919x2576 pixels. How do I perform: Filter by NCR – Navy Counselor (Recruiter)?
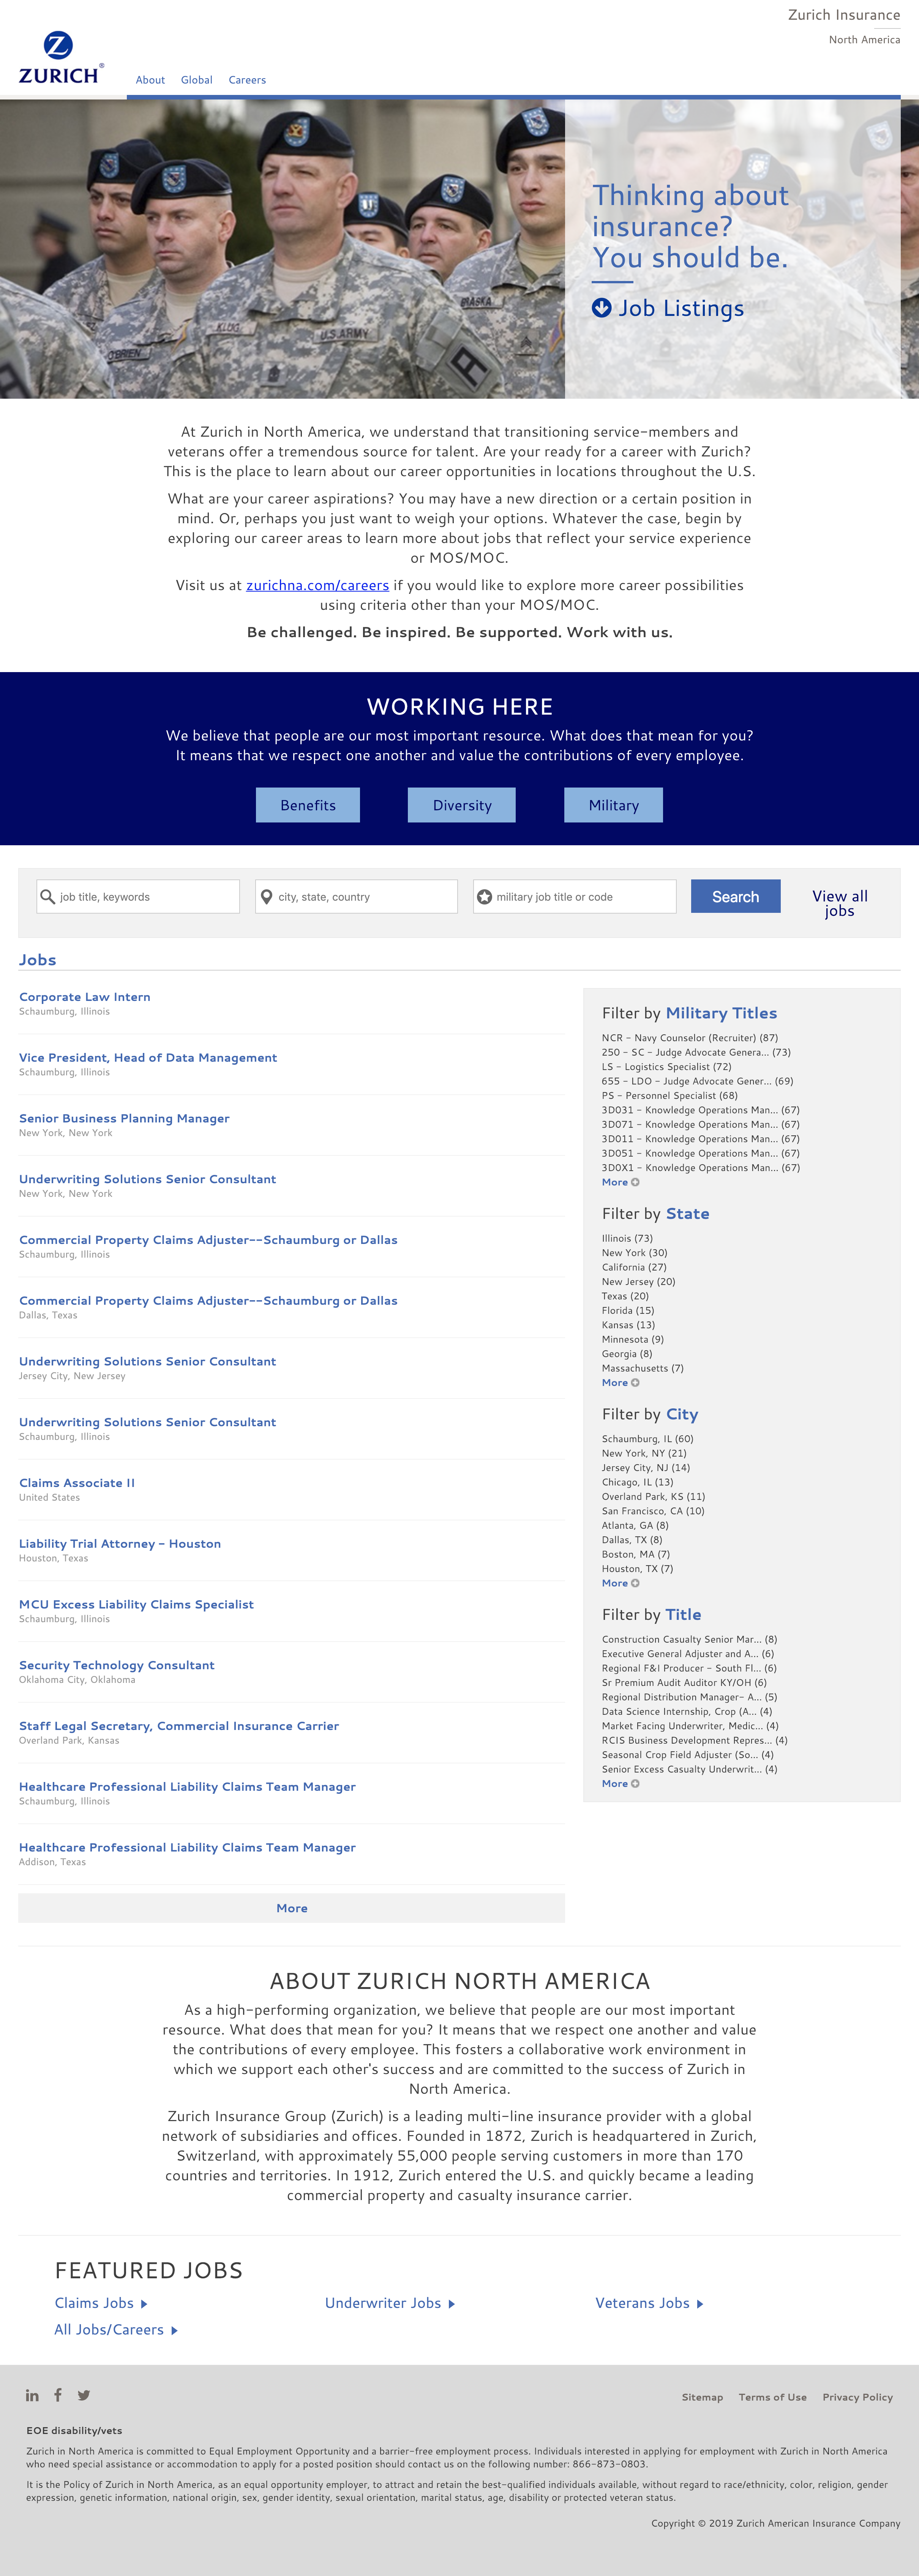690,1038
